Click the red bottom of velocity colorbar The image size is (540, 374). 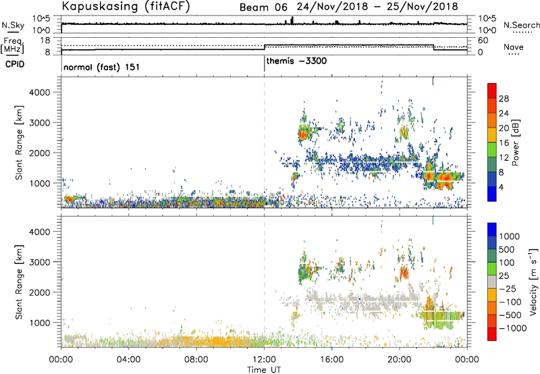[492, 334]
